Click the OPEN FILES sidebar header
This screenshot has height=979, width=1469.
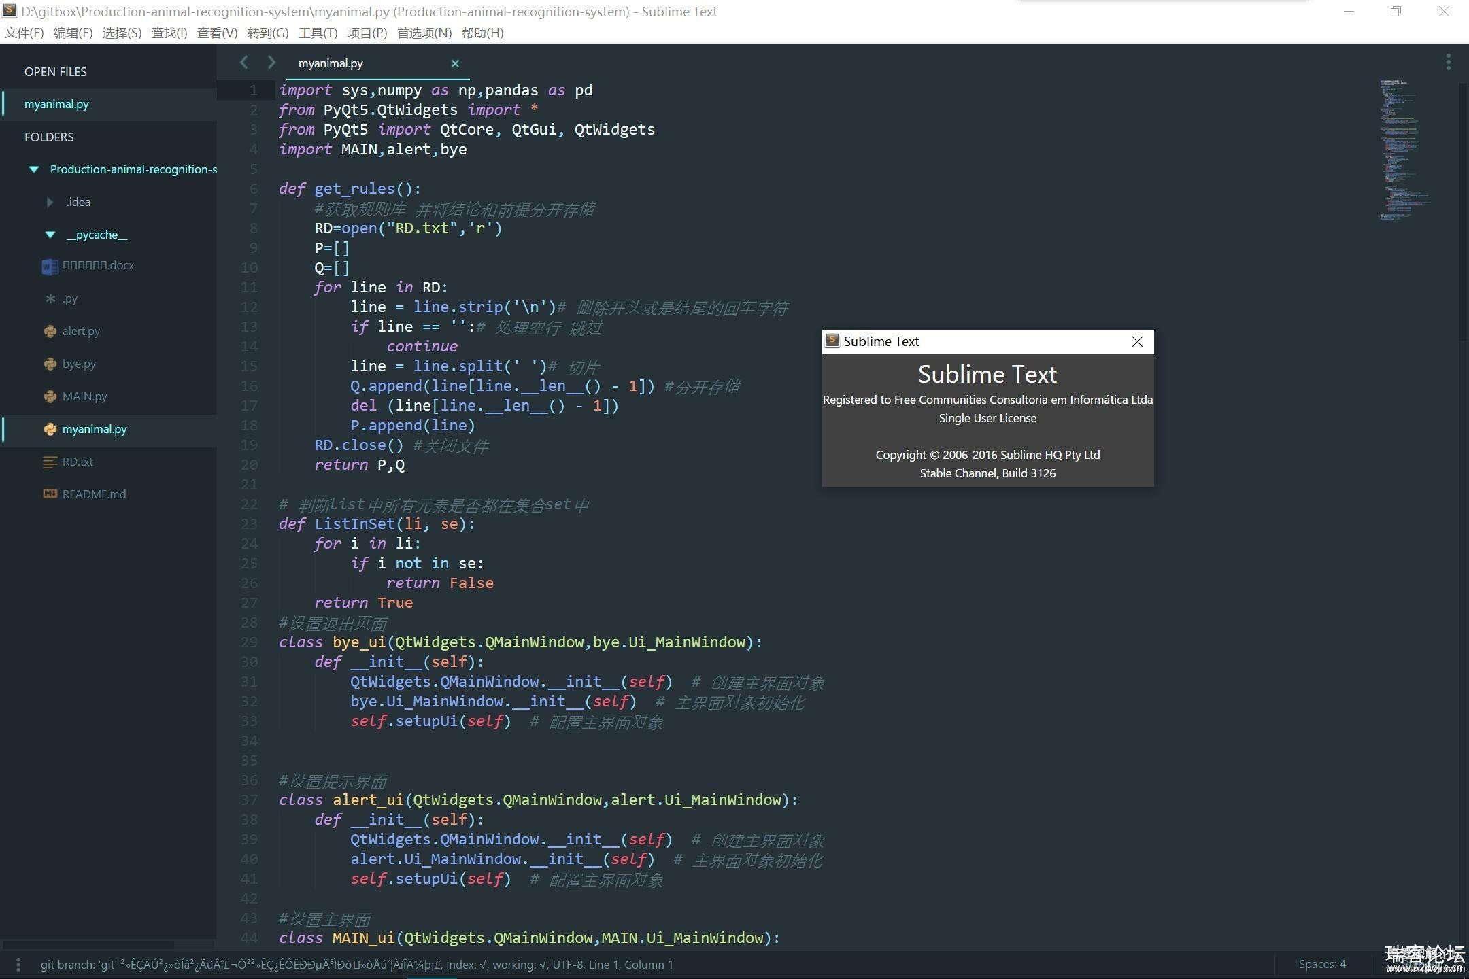coord(56,71)
